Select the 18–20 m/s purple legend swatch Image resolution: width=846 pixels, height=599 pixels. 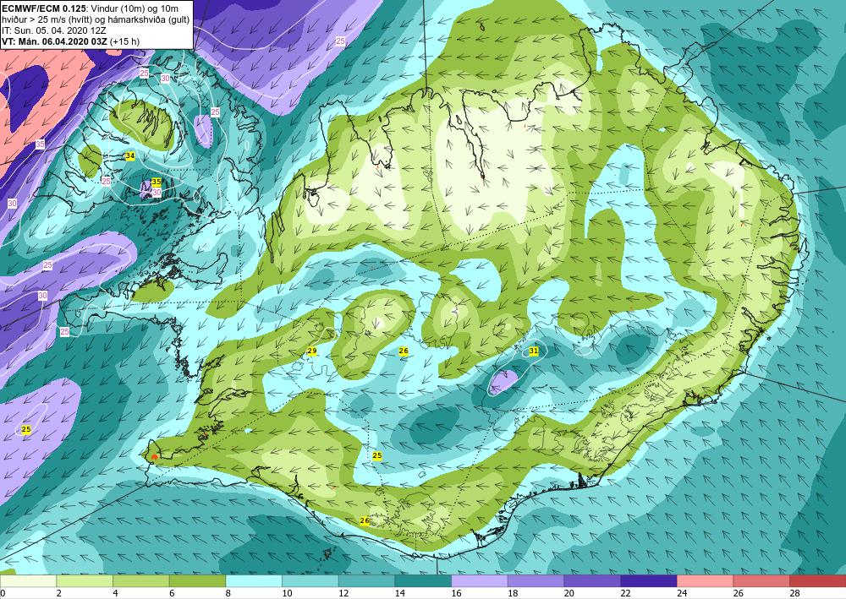(x=536, y=581)
